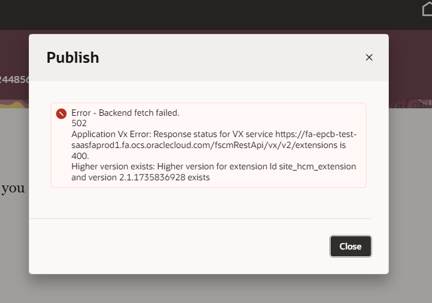
Task: Click the version number 2.1.1735836928
Action: [x=152, y=177]
